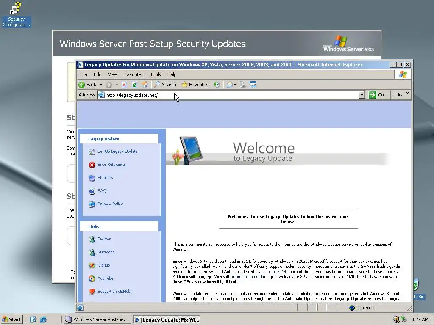Open the Back button history dropdown arrow
Image resolution: width=434 pixels, height=325 pixels.
tap(101, 85)
